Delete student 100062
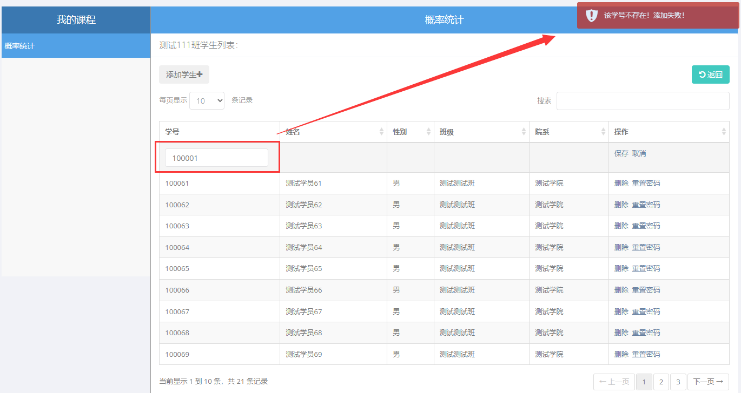The image size is (741, 393). pyautogui.click(x=621, y=205)
